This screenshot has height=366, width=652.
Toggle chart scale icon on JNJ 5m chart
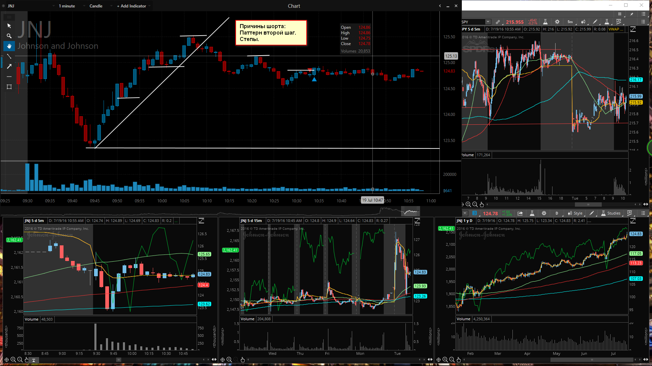[201, 221]
